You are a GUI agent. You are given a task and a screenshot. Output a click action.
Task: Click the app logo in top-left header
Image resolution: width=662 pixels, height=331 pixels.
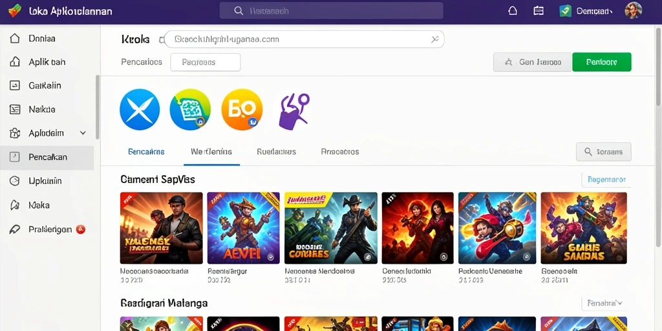pos(14,11)
